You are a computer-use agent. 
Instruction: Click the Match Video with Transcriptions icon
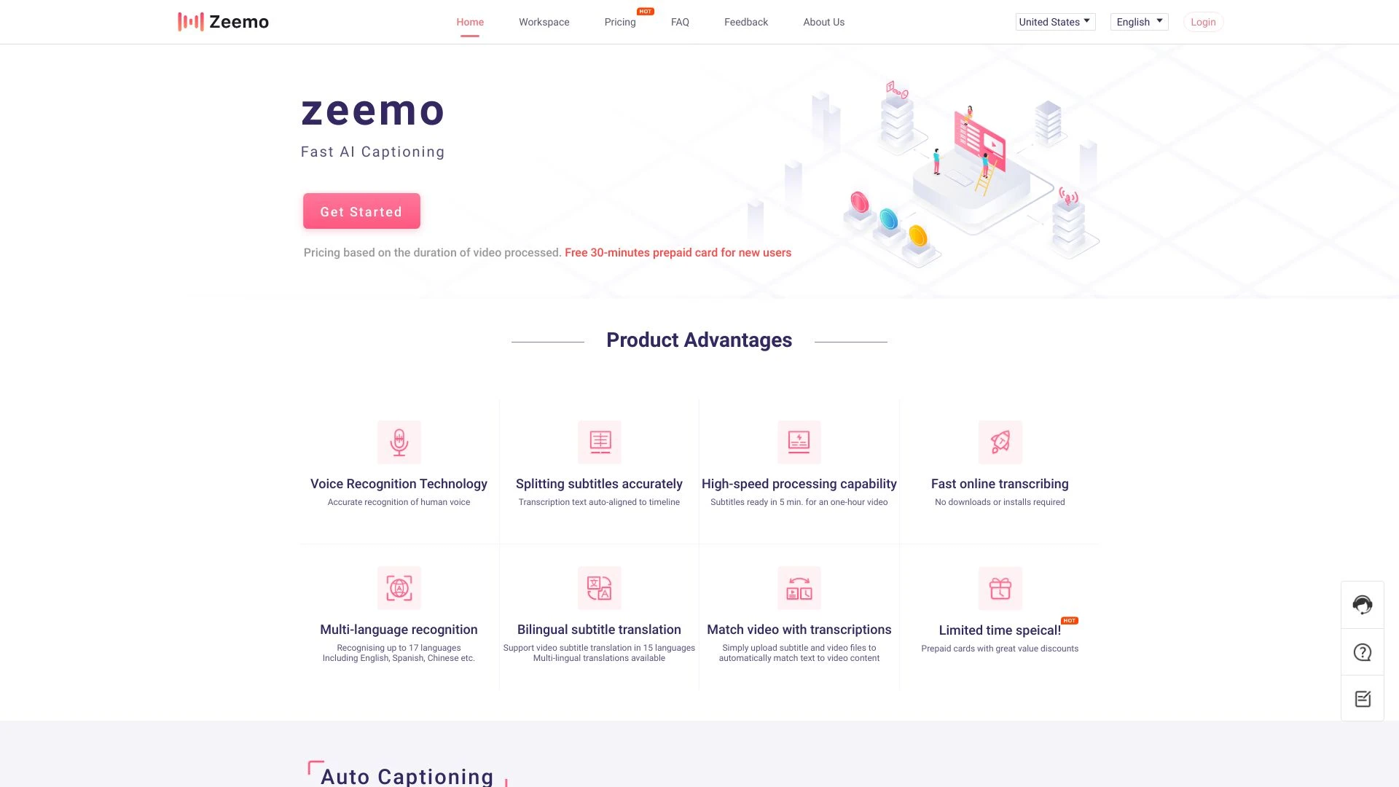pyautogui.click(x=799, y=587)
